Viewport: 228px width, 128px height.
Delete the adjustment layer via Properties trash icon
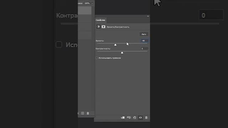pyautogui.click(x=146, y=118)
